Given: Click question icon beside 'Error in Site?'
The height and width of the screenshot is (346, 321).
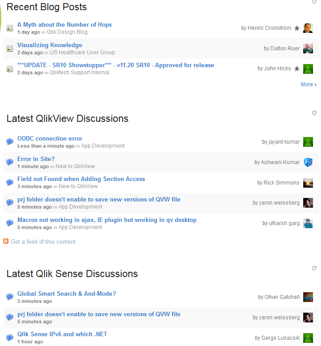Looking at the screenshot, I should coord(10,162).
